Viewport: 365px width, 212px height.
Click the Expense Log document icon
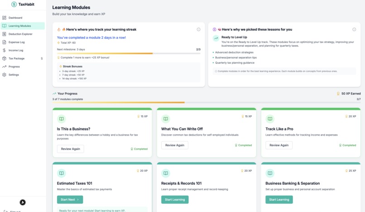tap(4, 42)
